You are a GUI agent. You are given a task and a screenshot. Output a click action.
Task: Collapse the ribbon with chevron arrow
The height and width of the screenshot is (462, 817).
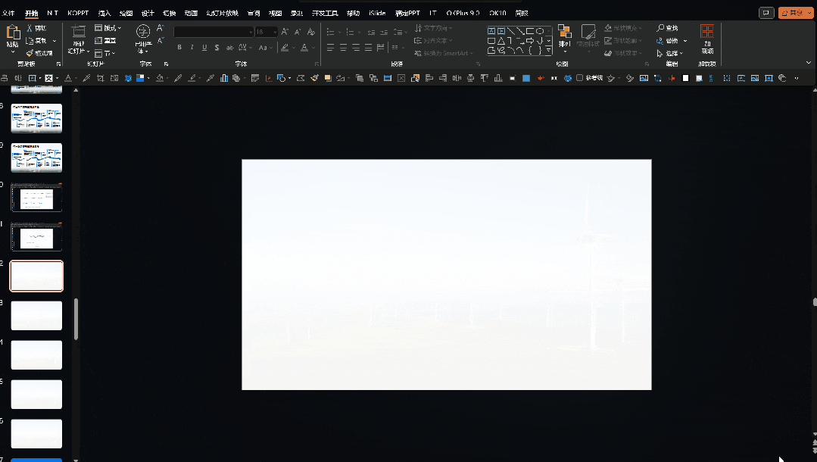[x=809, y=63]
